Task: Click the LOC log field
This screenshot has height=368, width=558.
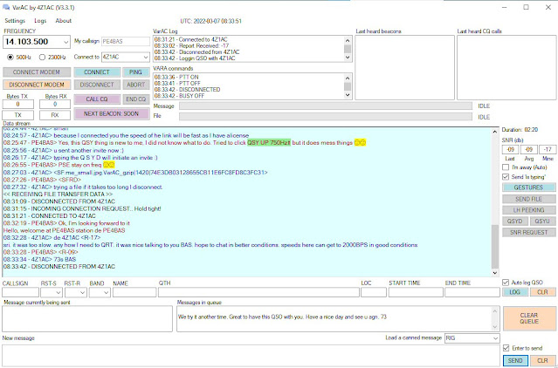Action: (374, 292)
